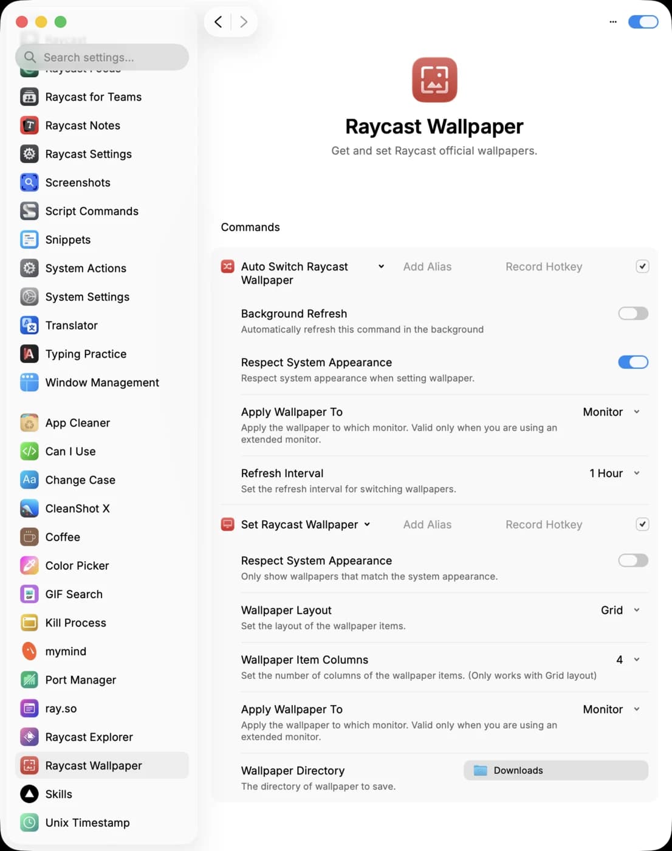Image resolution: width=672 pixels, height=851 pixels.
Task: Click the Auto Switch command red shuffle icon
Action: click(x=228, y=266)
